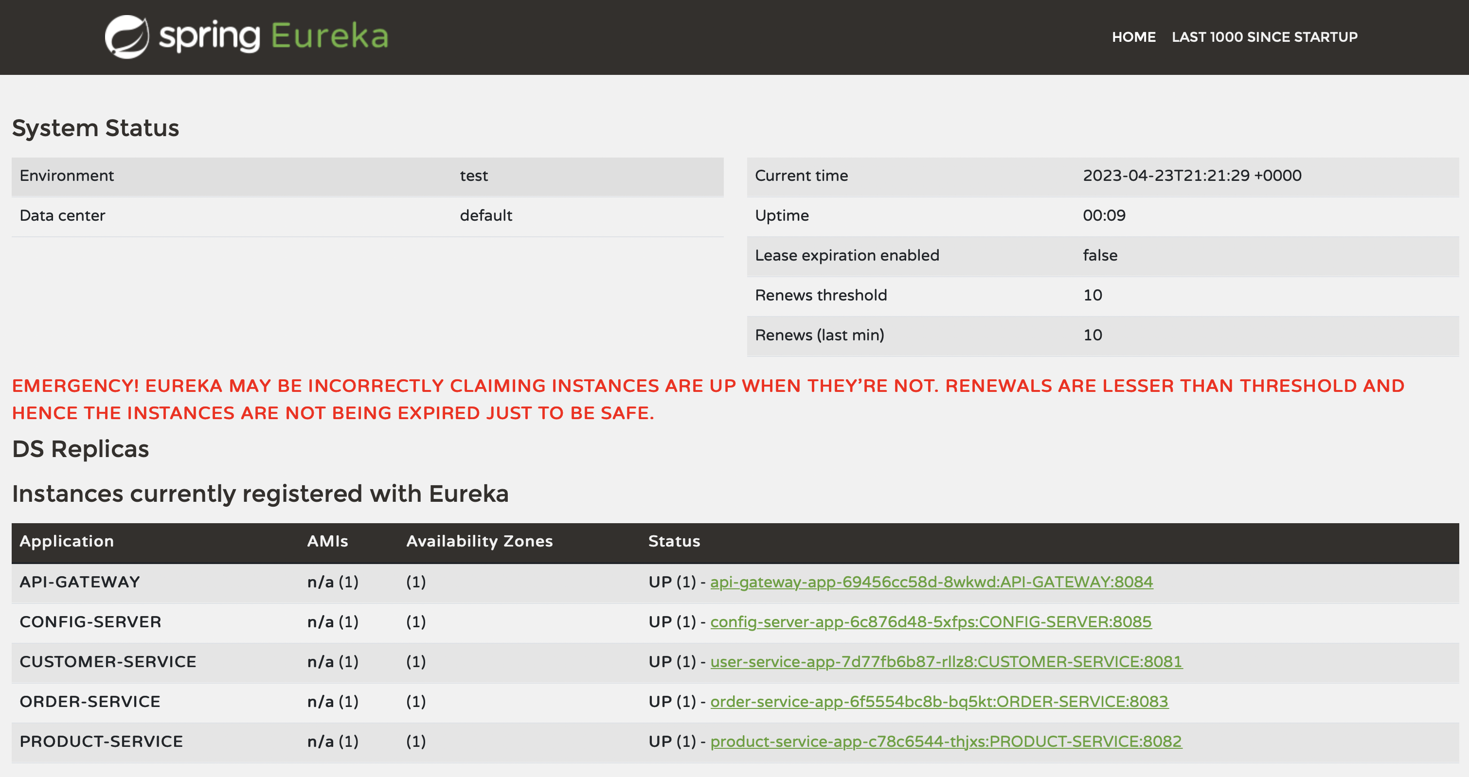The image size is (1469, 777).
Task: Open the config-server-app instance link
Action: tap(931, 622)
